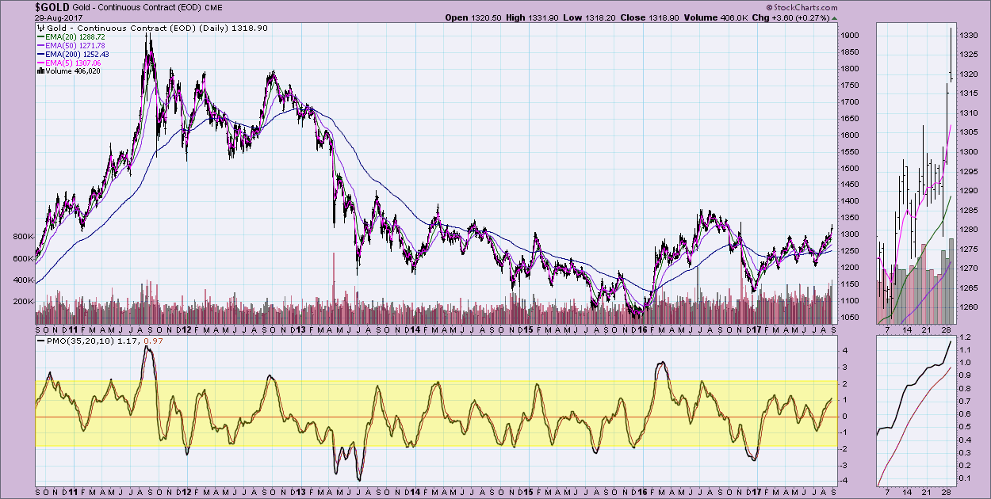Click the OHLC bar icon before Gold legend
The width and height of the screenshot is (991, 499).
tap(41, 29)
